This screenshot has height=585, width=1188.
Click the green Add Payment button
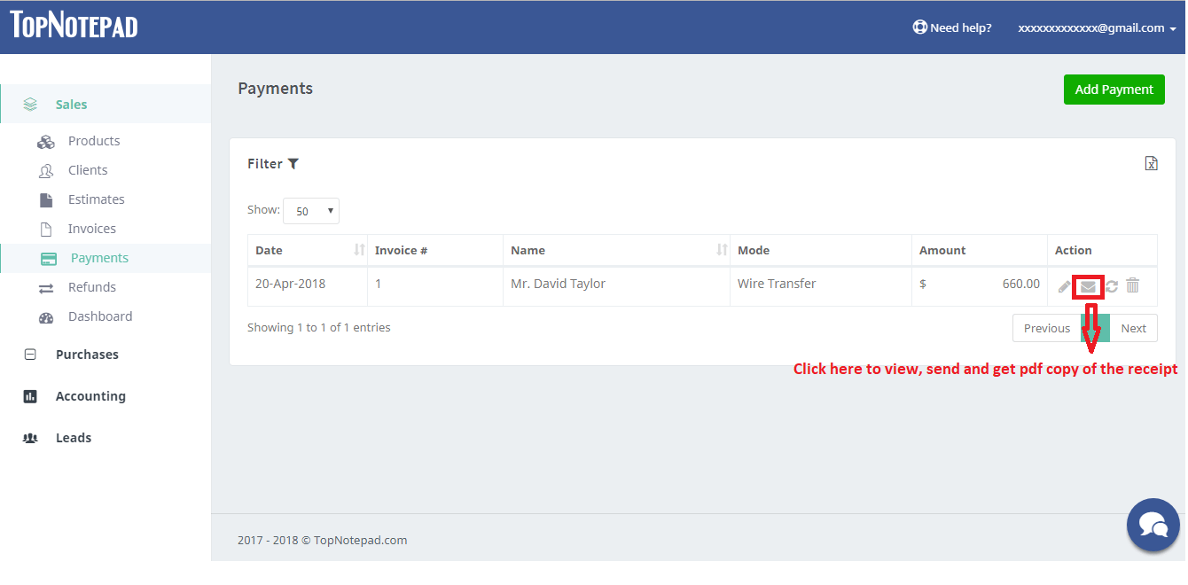pyautogui.click(x=1114, y=90)
